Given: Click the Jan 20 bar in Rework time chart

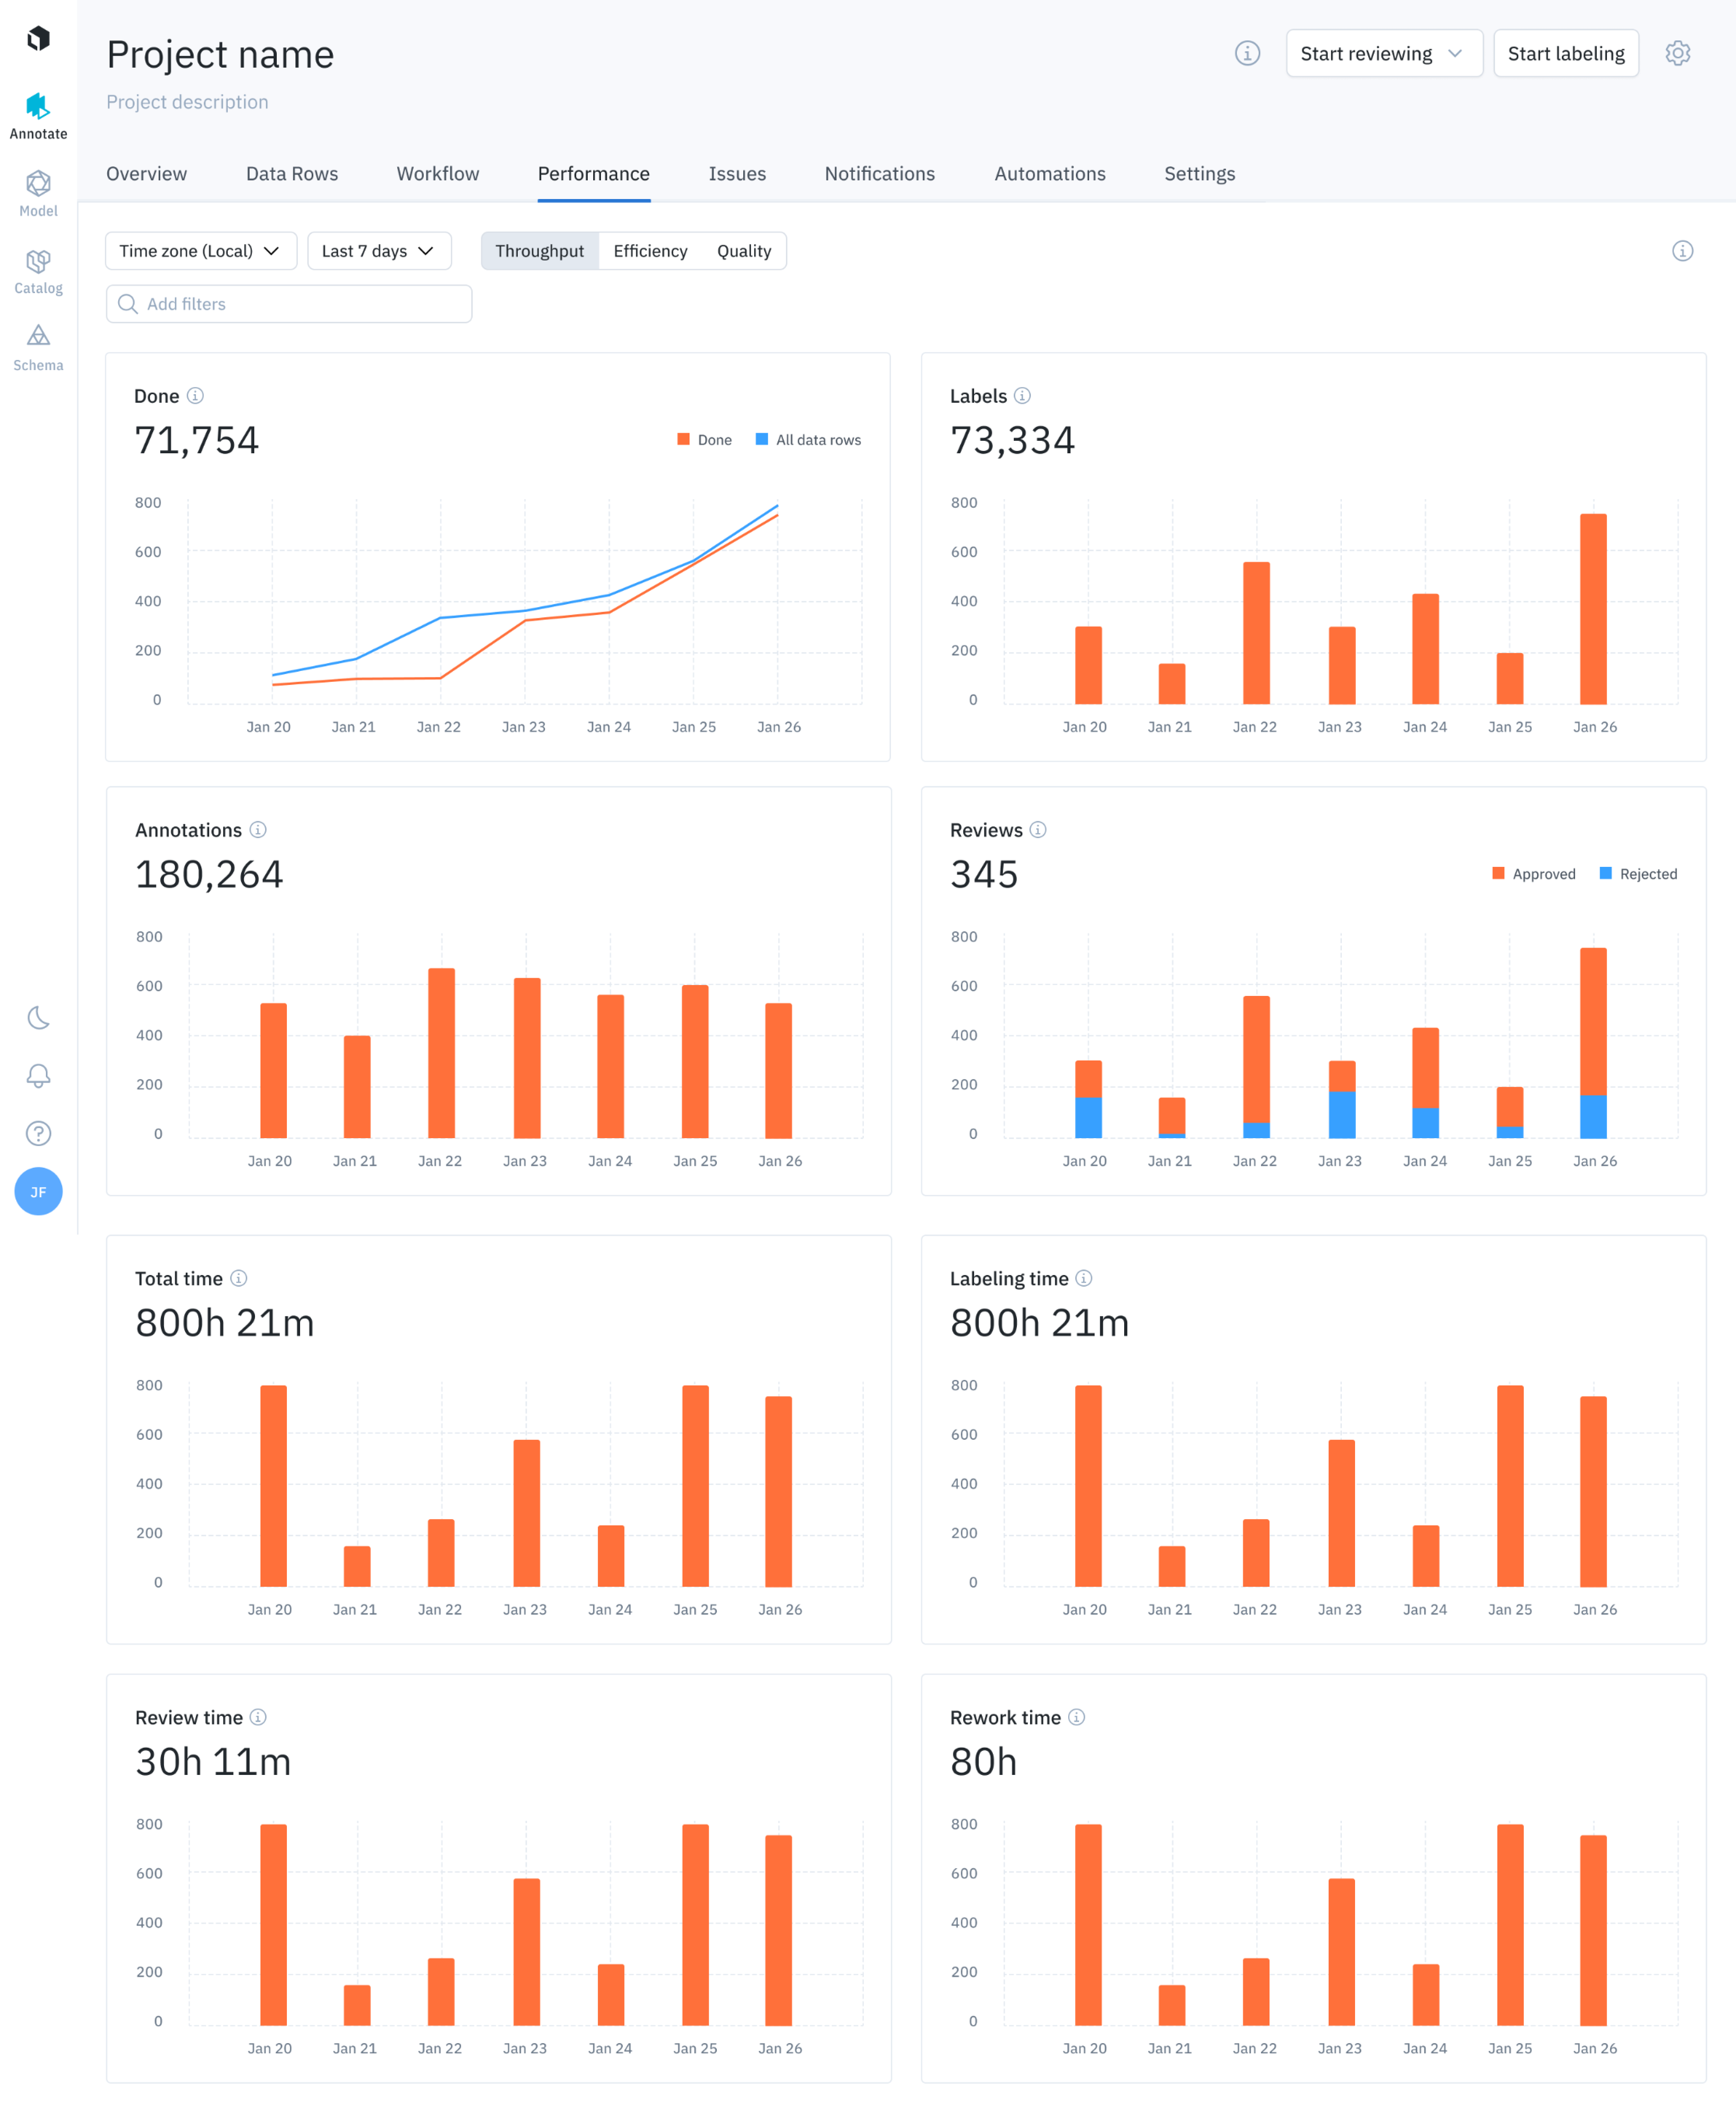Looking at the screenshot, I should [x=1088, y=1925].
